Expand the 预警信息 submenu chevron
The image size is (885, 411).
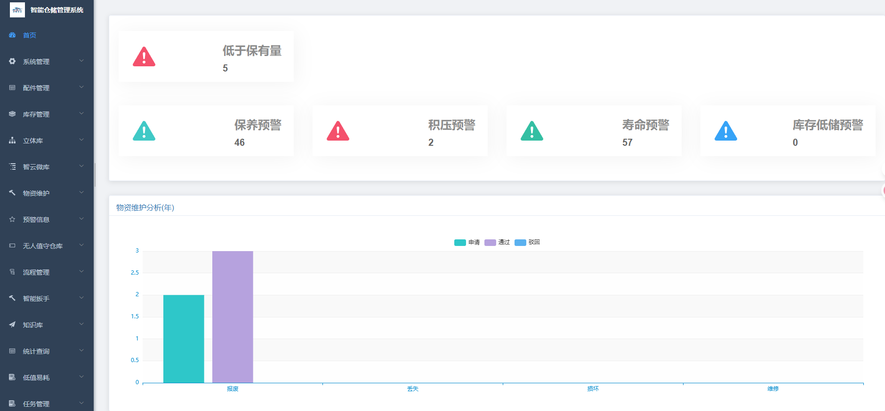pos(81,219)
